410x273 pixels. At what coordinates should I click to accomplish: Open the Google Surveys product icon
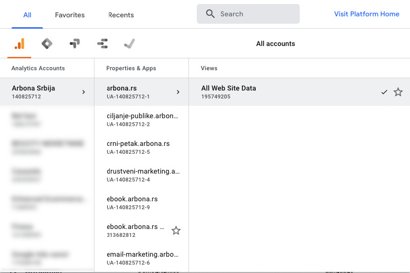102,44
